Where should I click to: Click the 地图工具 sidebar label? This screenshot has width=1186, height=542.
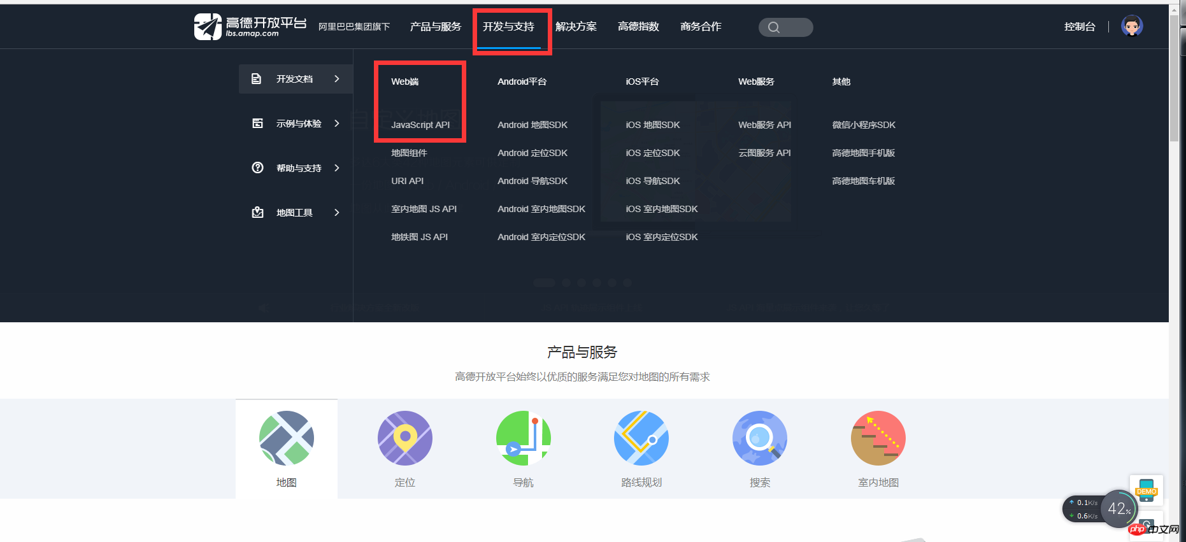[x=294, y=213]
